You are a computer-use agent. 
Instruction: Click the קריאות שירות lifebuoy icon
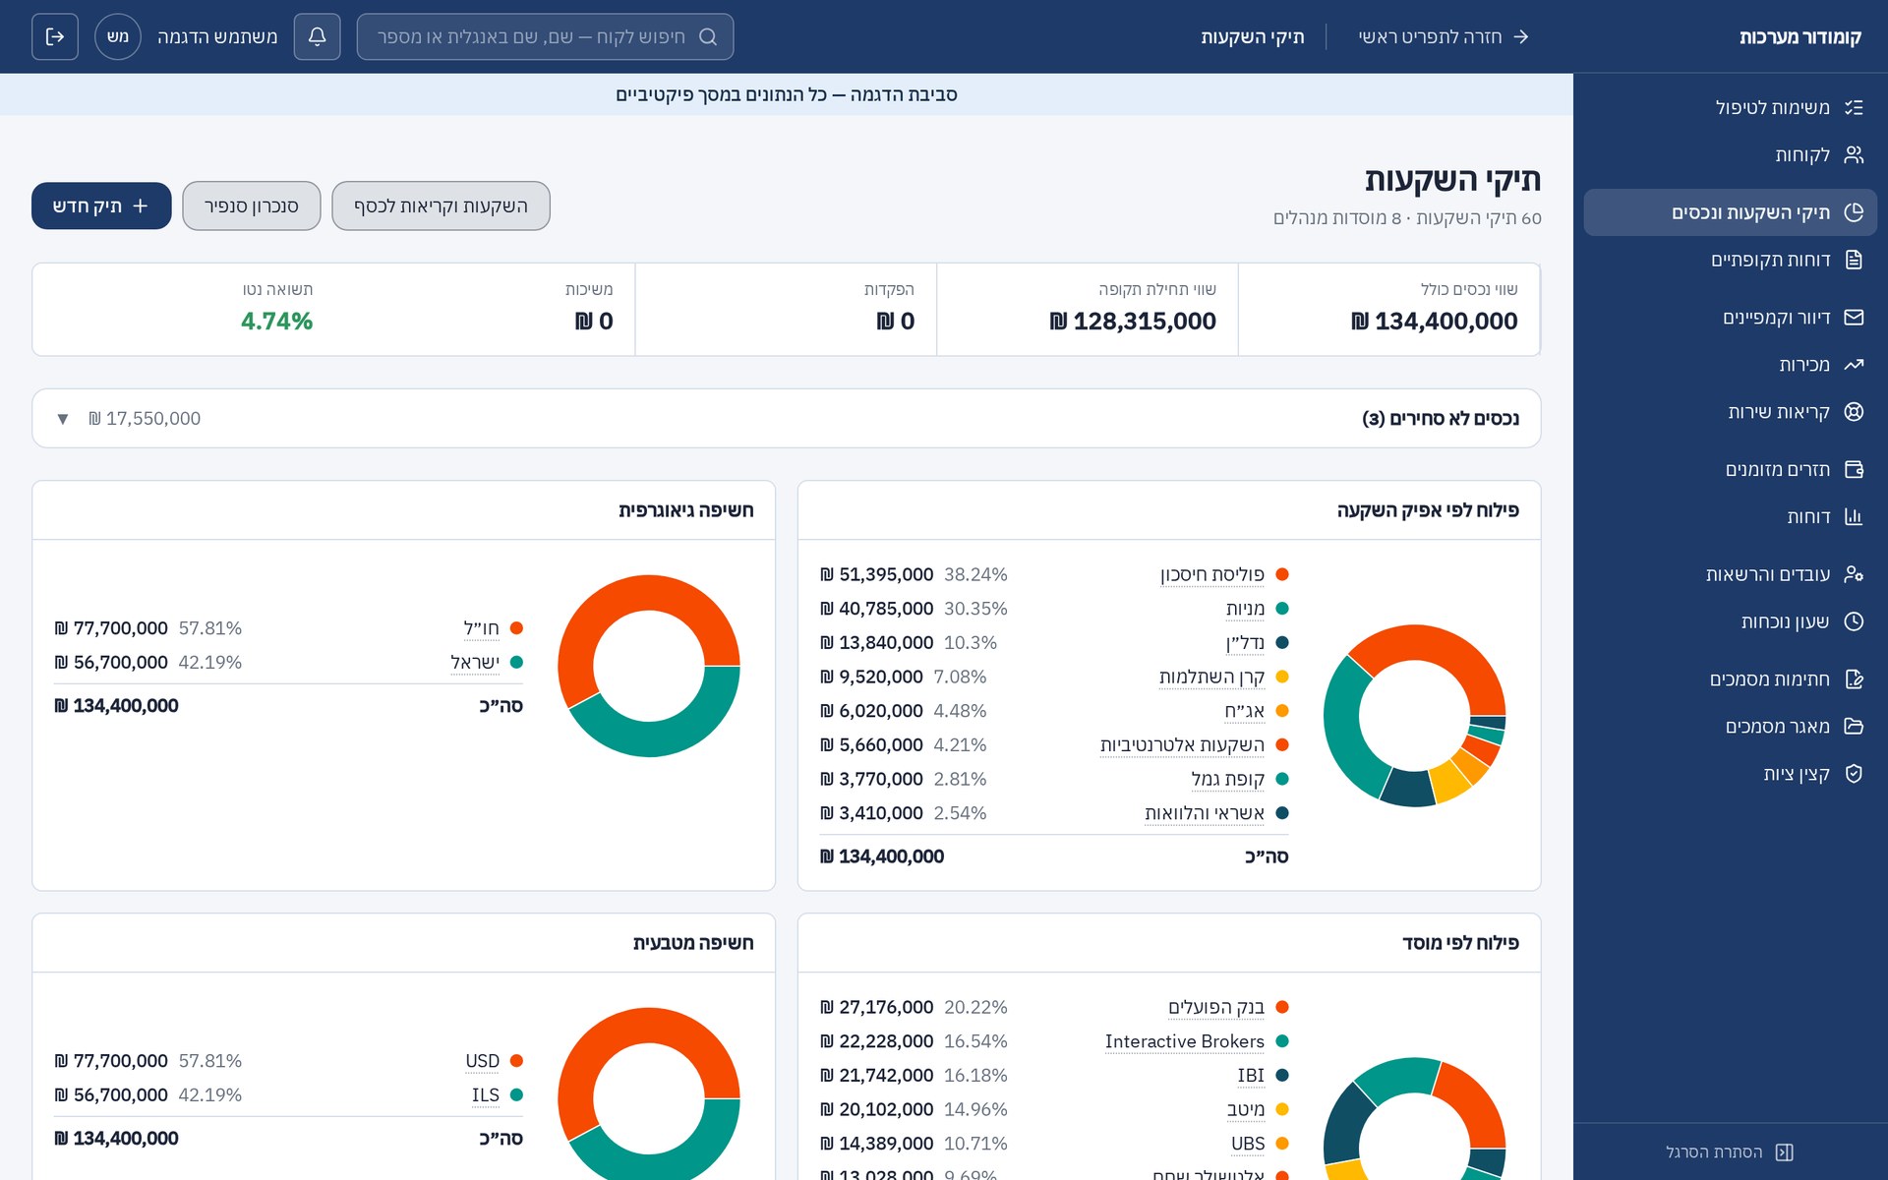point(1854,412)
